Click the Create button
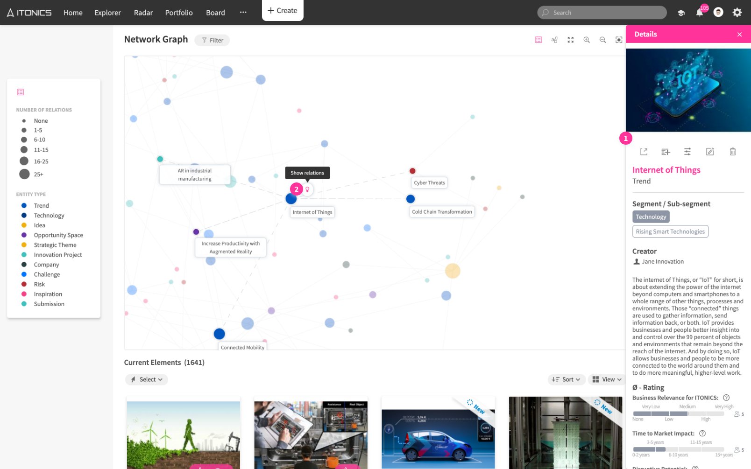Image resolution: width=751 pixels, height=469 pixels. coord(283,11)
